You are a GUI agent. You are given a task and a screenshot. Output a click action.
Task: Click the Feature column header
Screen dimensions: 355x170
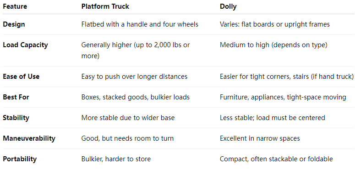tap(15, 6)
